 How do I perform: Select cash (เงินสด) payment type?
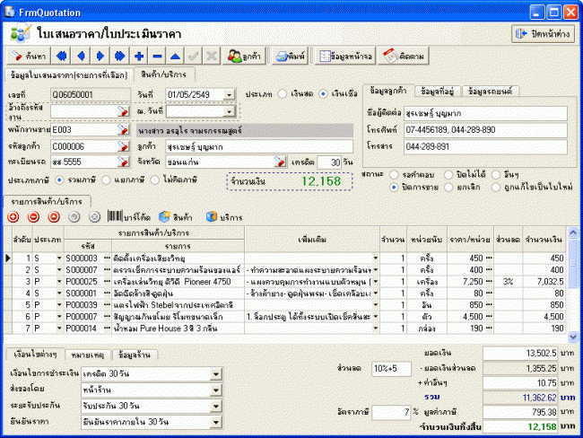(283, 93)
